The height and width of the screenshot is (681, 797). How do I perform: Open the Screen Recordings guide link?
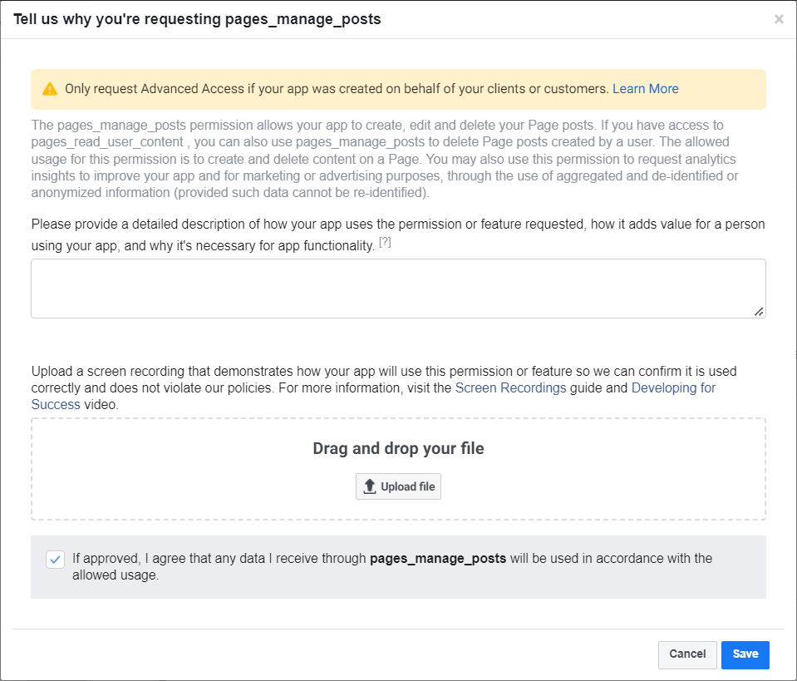coord(510,387)
